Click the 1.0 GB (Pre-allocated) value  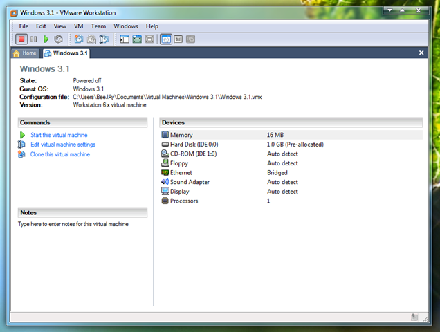pos(295,145)
